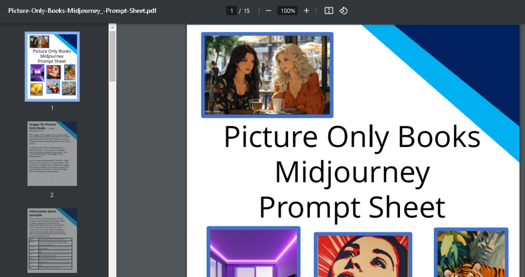
Task: Jump to page 3 thumbnail with table
Action: tap(52, 241)
